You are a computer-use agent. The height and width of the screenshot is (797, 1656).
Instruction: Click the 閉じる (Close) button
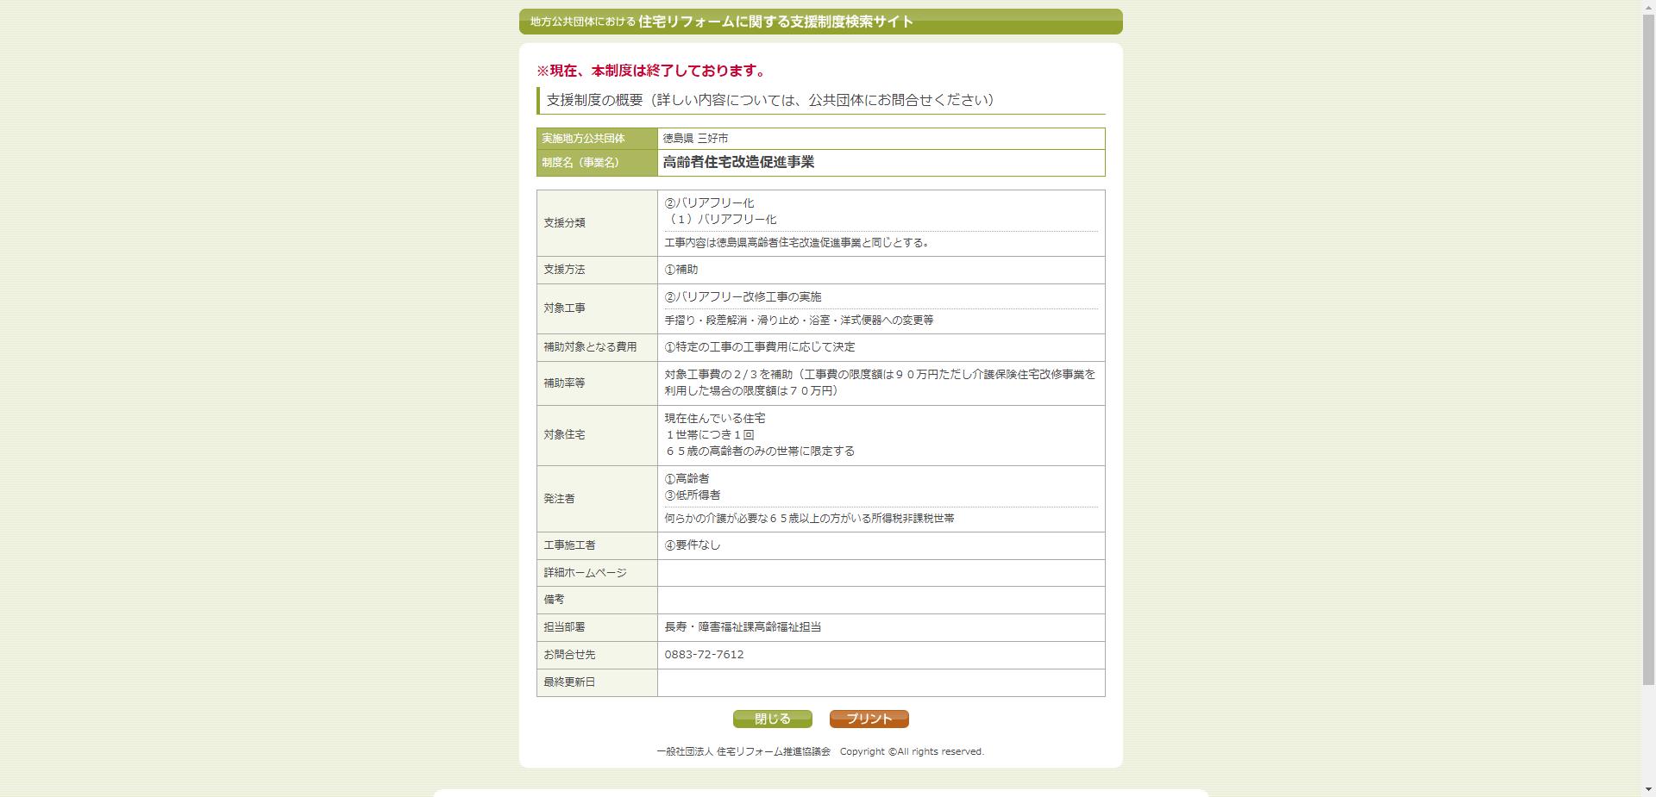[772, 718]
